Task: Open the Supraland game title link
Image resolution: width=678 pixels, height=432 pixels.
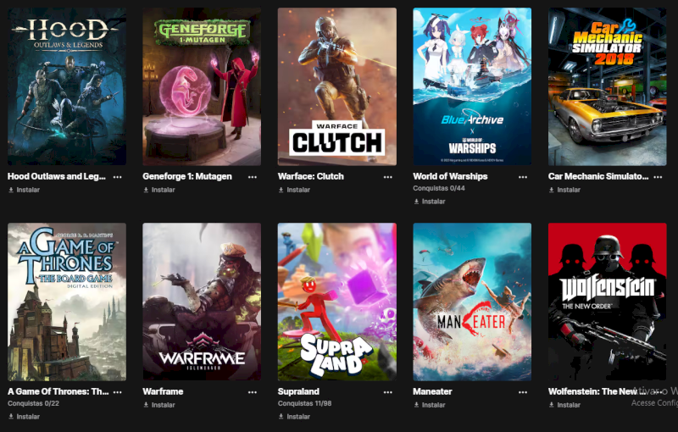Action: pos(298,391)
